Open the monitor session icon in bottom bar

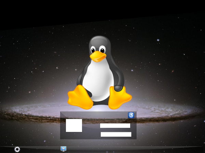[x=64, y=149]
